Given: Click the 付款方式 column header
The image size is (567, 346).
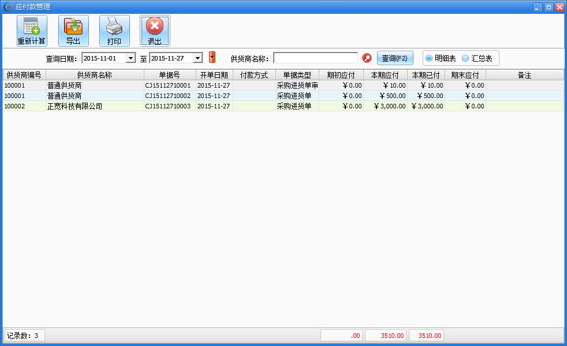Looking at the screenshot, I should tap(254, 75).
